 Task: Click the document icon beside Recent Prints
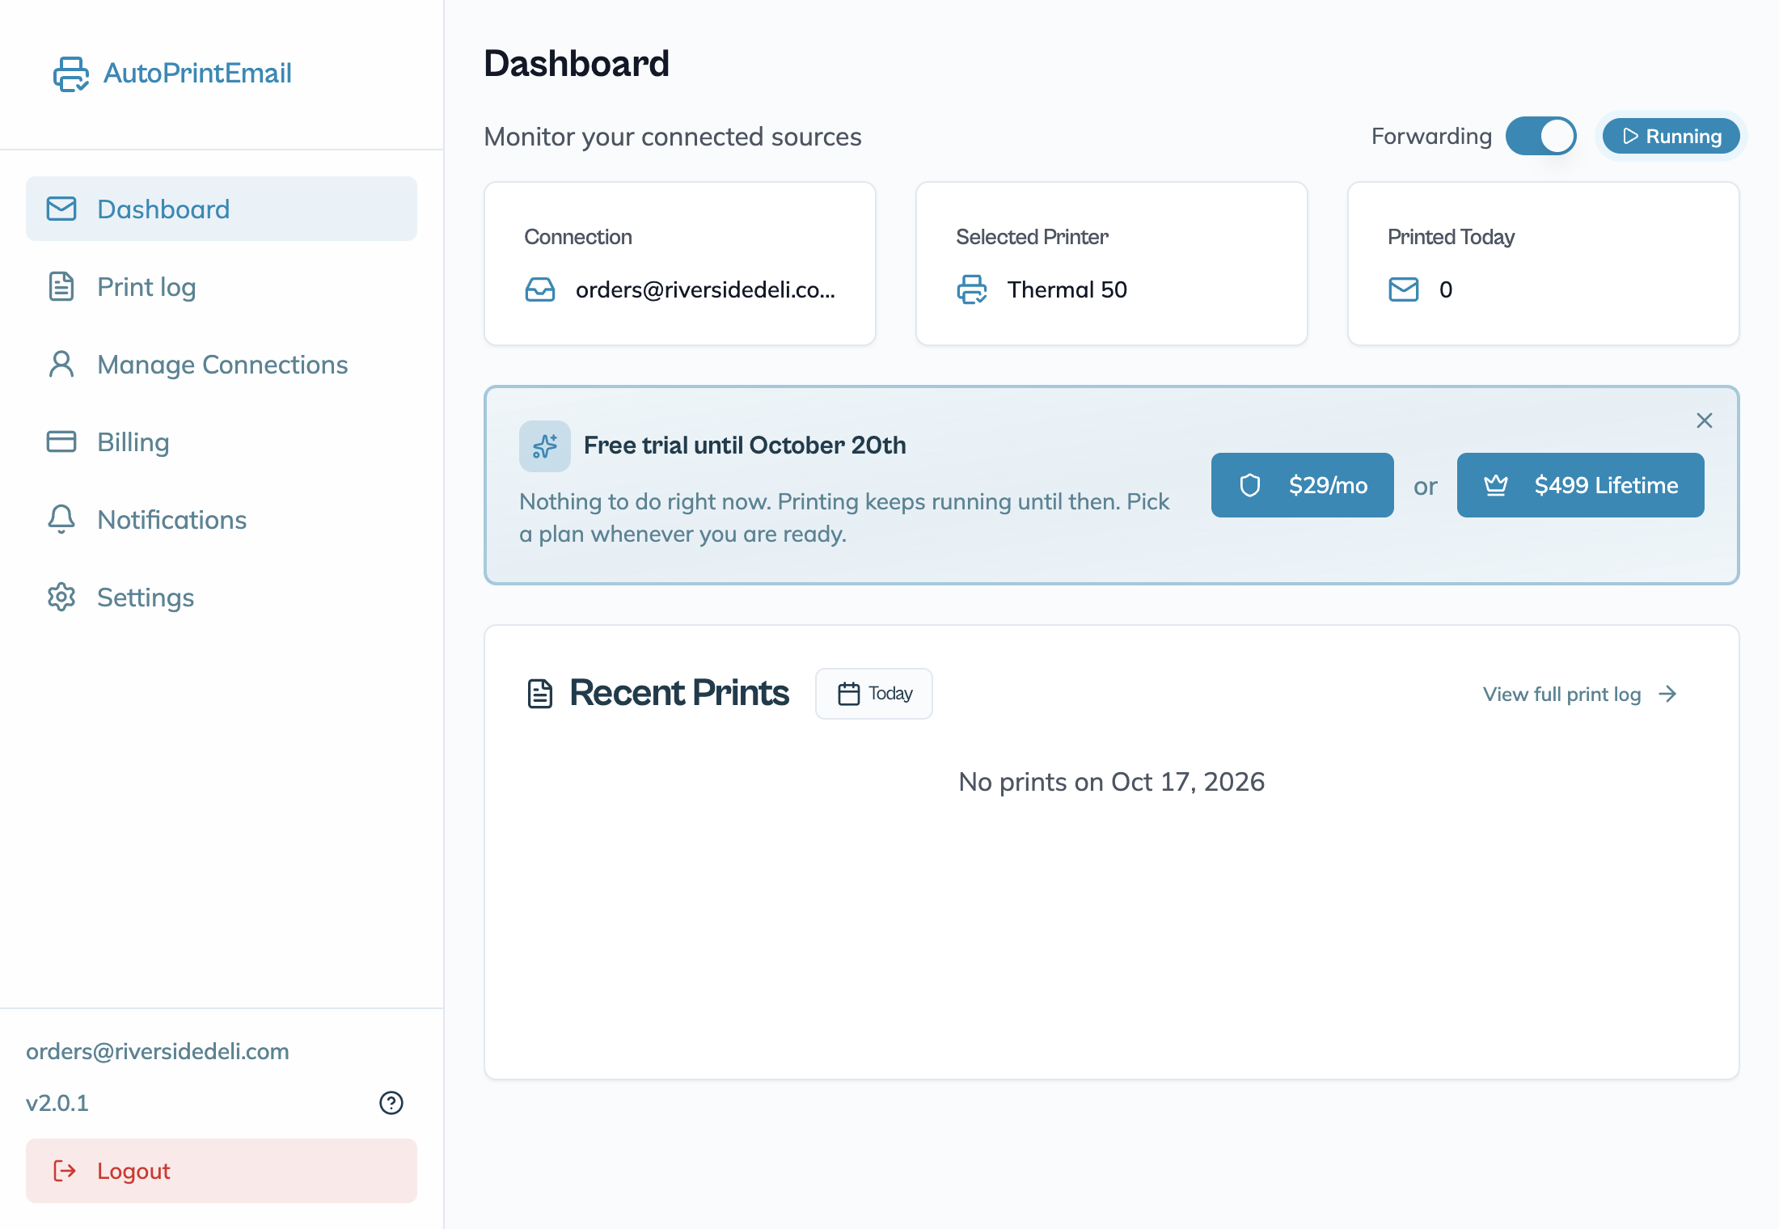pos(540,694)
